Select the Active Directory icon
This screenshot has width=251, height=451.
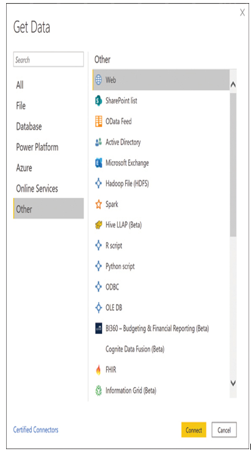pos(98,142)
